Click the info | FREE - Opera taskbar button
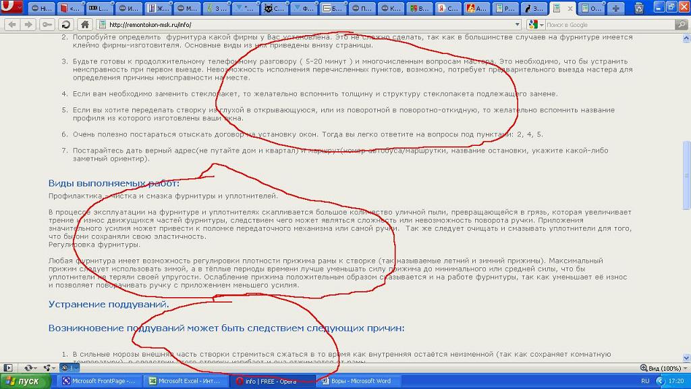 click(x=273, y=381)
